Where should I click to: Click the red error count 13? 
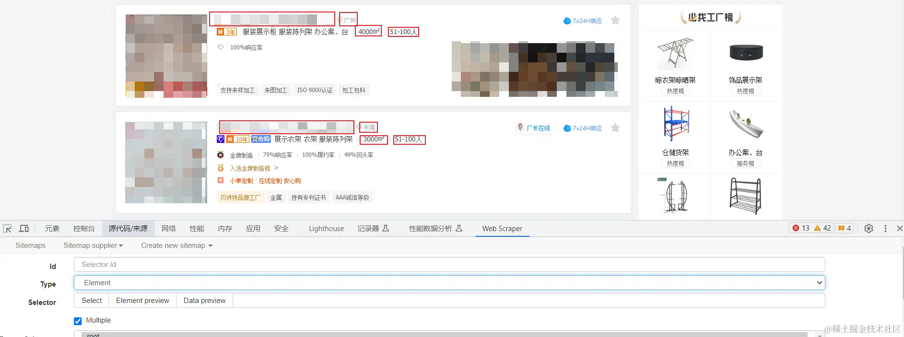pyautogui.click(x=801, y=228)
